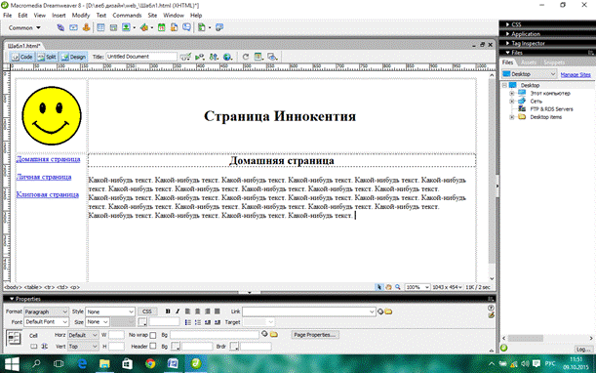Open the cell Bg color swatch
596x373 pixels.
pos(176,347)
